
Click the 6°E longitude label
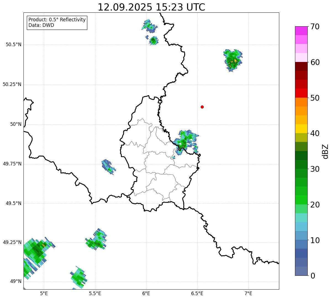(146, 293)
